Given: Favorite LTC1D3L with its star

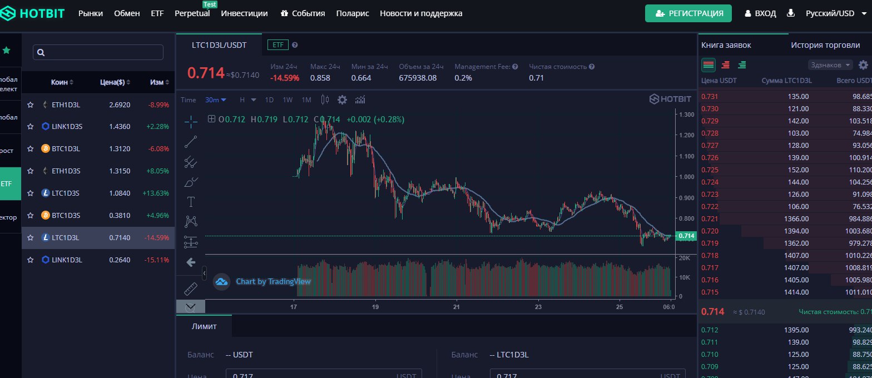Looking at the screenshot, I should tap(31, 238).
